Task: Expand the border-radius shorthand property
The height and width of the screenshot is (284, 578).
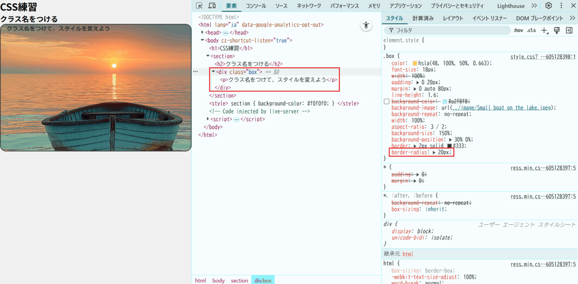Action: coord(434,152)
